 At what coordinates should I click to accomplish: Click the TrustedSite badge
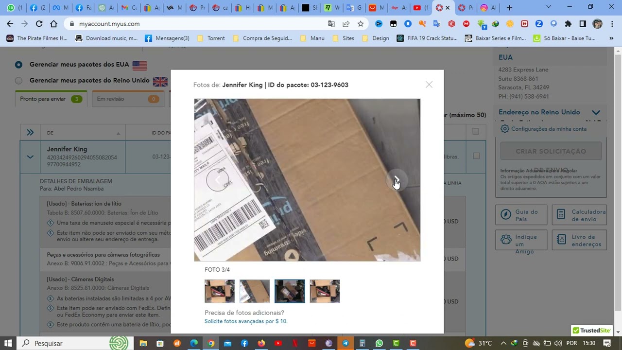[591, 331]
